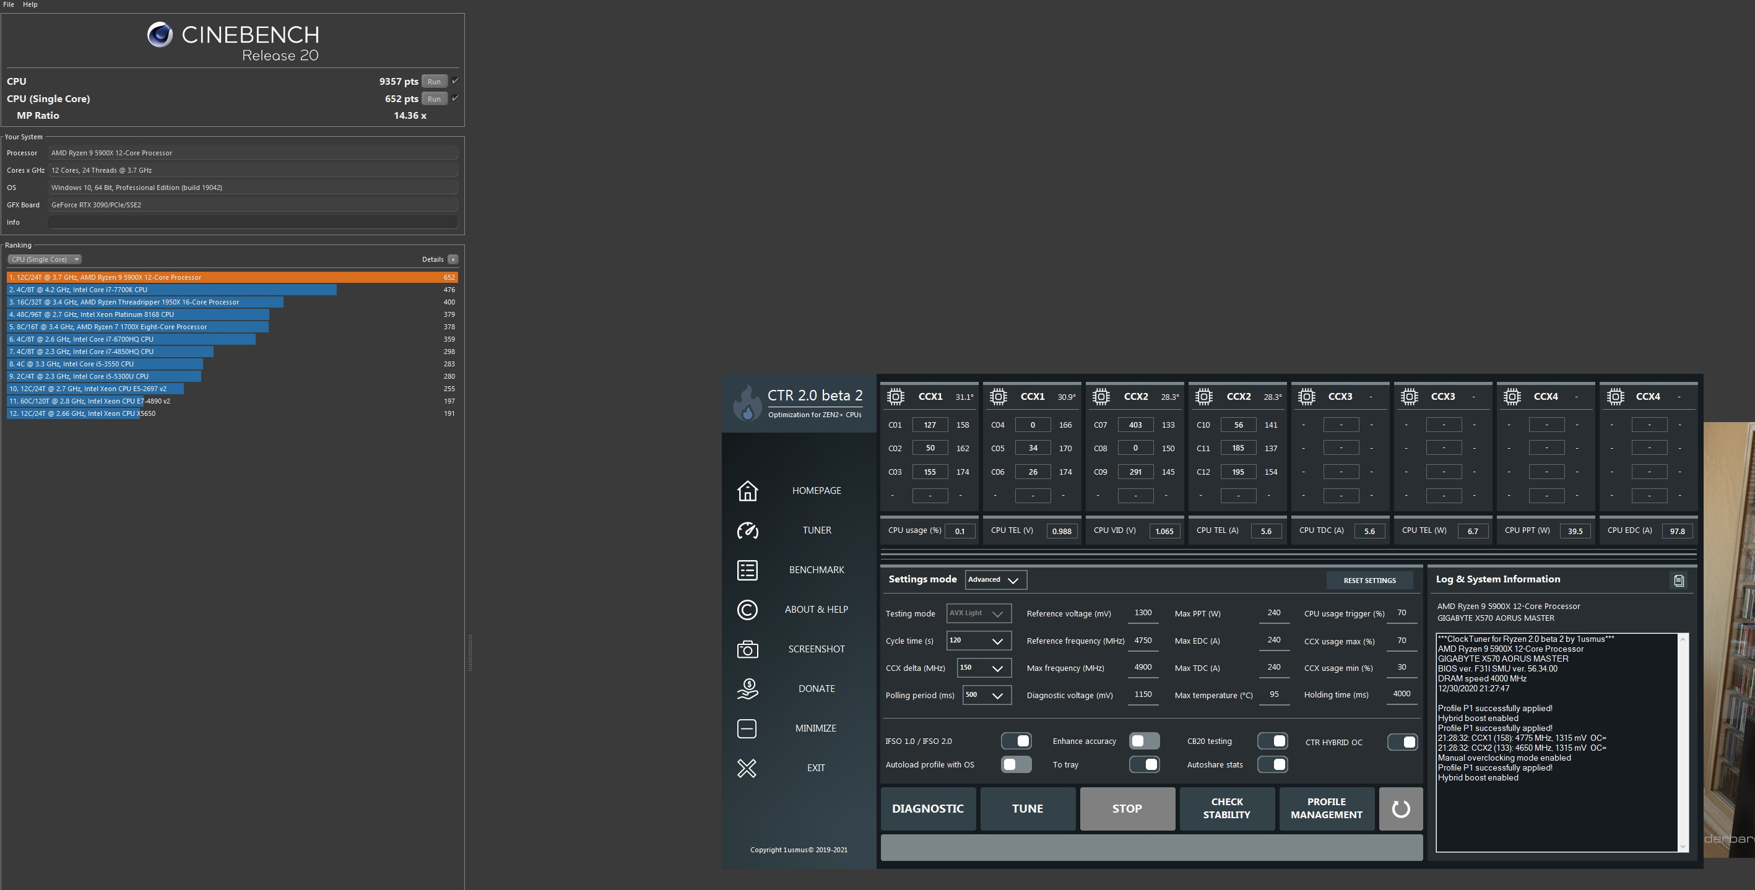Click the DIAGNOSTIC button
Viewport: 1755px width, 890px height.
pyautogui.click(x=928, y=809)
